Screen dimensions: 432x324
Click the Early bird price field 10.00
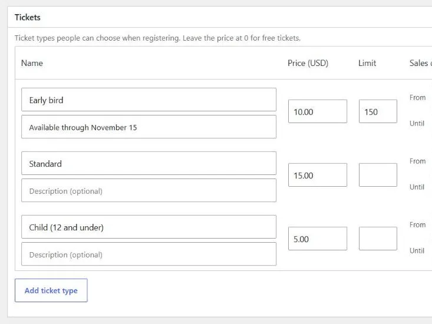pyautogui.click(x=318, y=111)
